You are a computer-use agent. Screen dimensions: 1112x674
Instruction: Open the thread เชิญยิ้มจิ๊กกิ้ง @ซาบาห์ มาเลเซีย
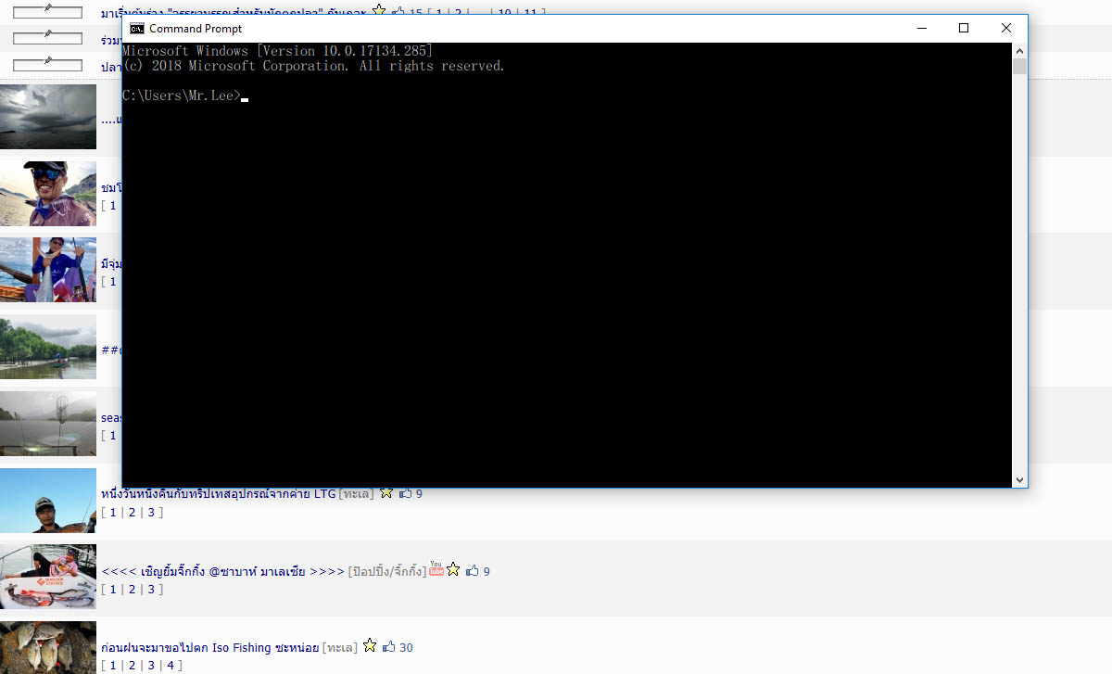pyautogui.click(x=223, y=571)
